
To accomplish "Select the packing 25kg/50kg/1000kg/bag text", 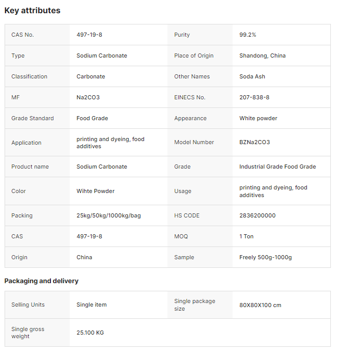I will pyautogui.click(x=108, y=215).
